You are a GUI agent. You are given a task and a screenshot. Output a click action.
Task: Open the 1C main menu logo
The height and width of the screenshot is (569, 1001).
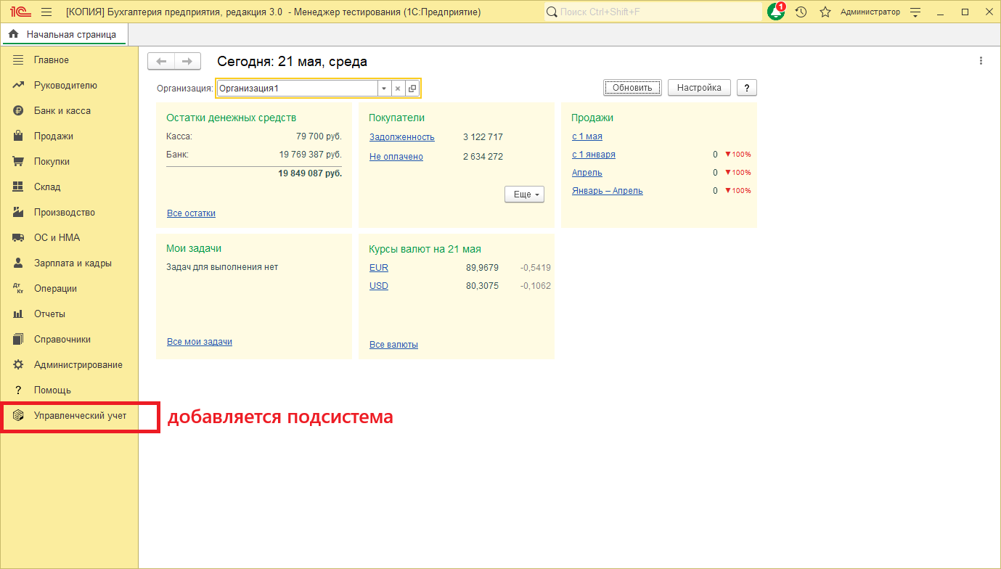pos(20,12)
